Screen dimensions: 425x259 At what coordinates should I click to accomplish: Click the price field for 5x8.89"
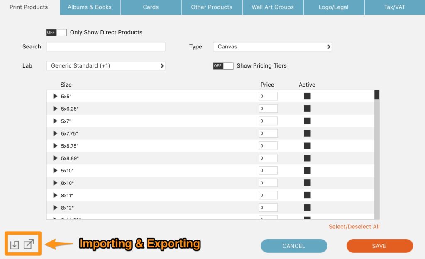click(268, 158)
